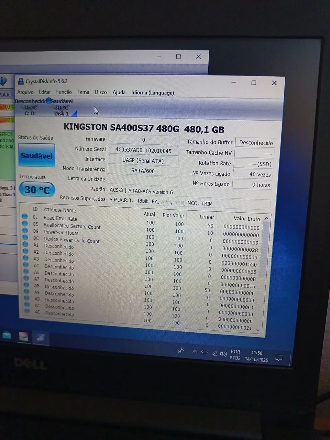Screen dimensions: 330x440
Task: Open the Disco menu
Action: [101, 92]
